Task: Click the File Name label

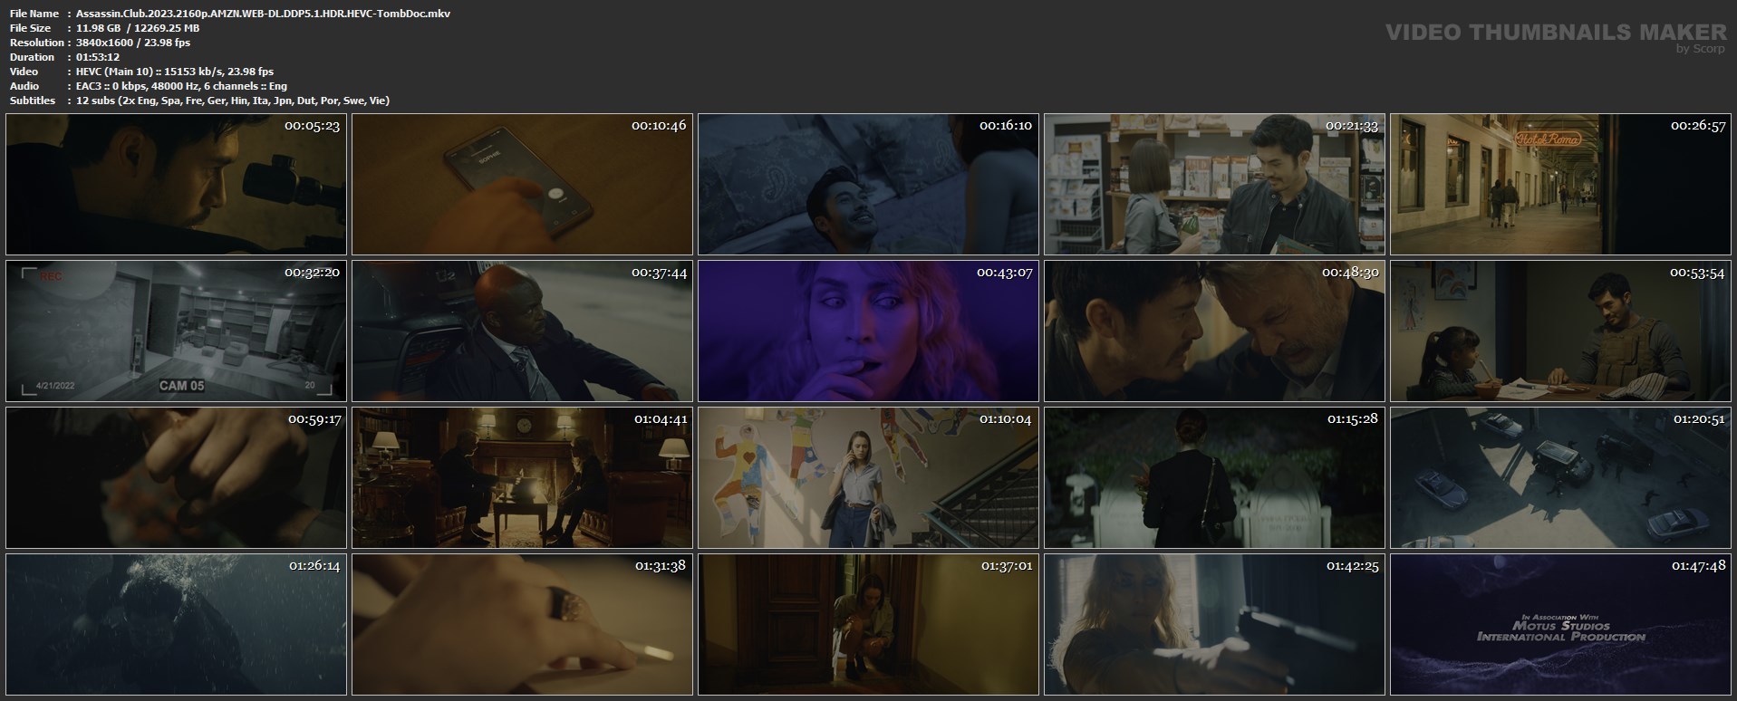Action: [x=34, y=14]
